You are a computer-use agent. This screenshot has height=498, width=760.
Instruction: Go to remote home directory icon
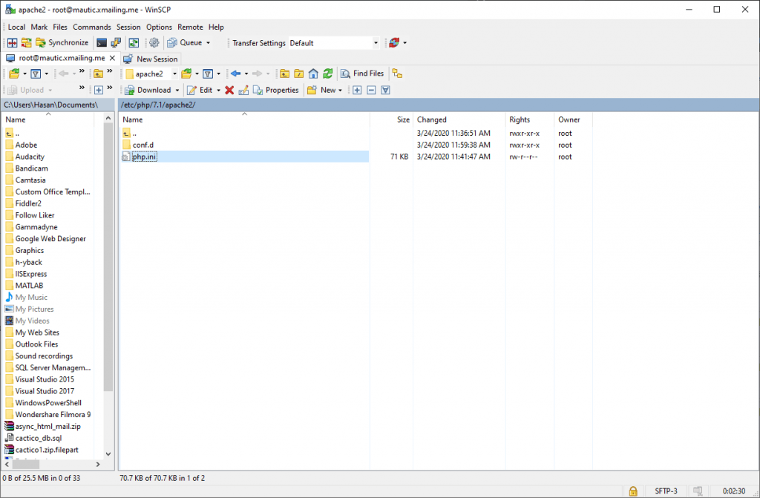[x=313, y=73]
